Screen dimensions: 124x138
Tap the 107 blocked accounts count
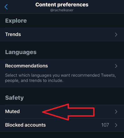pyautogui.click(x=105, y=125)
